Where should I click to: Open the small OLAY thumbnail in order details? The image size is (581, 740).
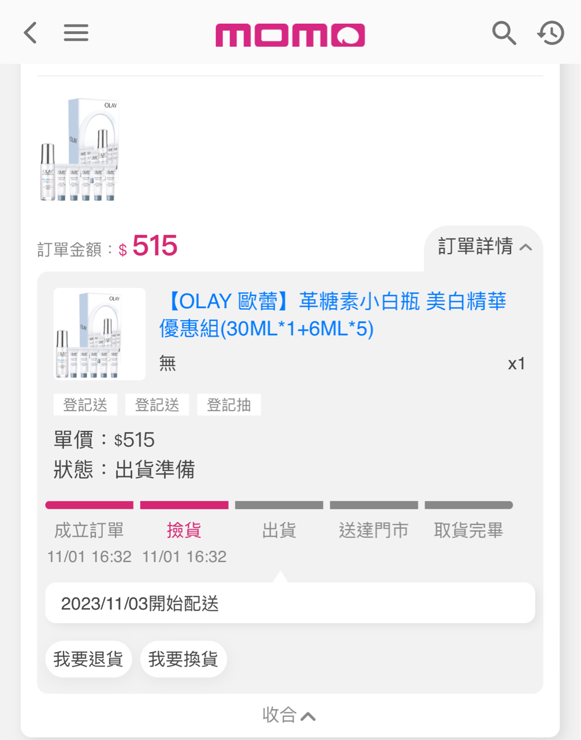[x=99, y=334]
